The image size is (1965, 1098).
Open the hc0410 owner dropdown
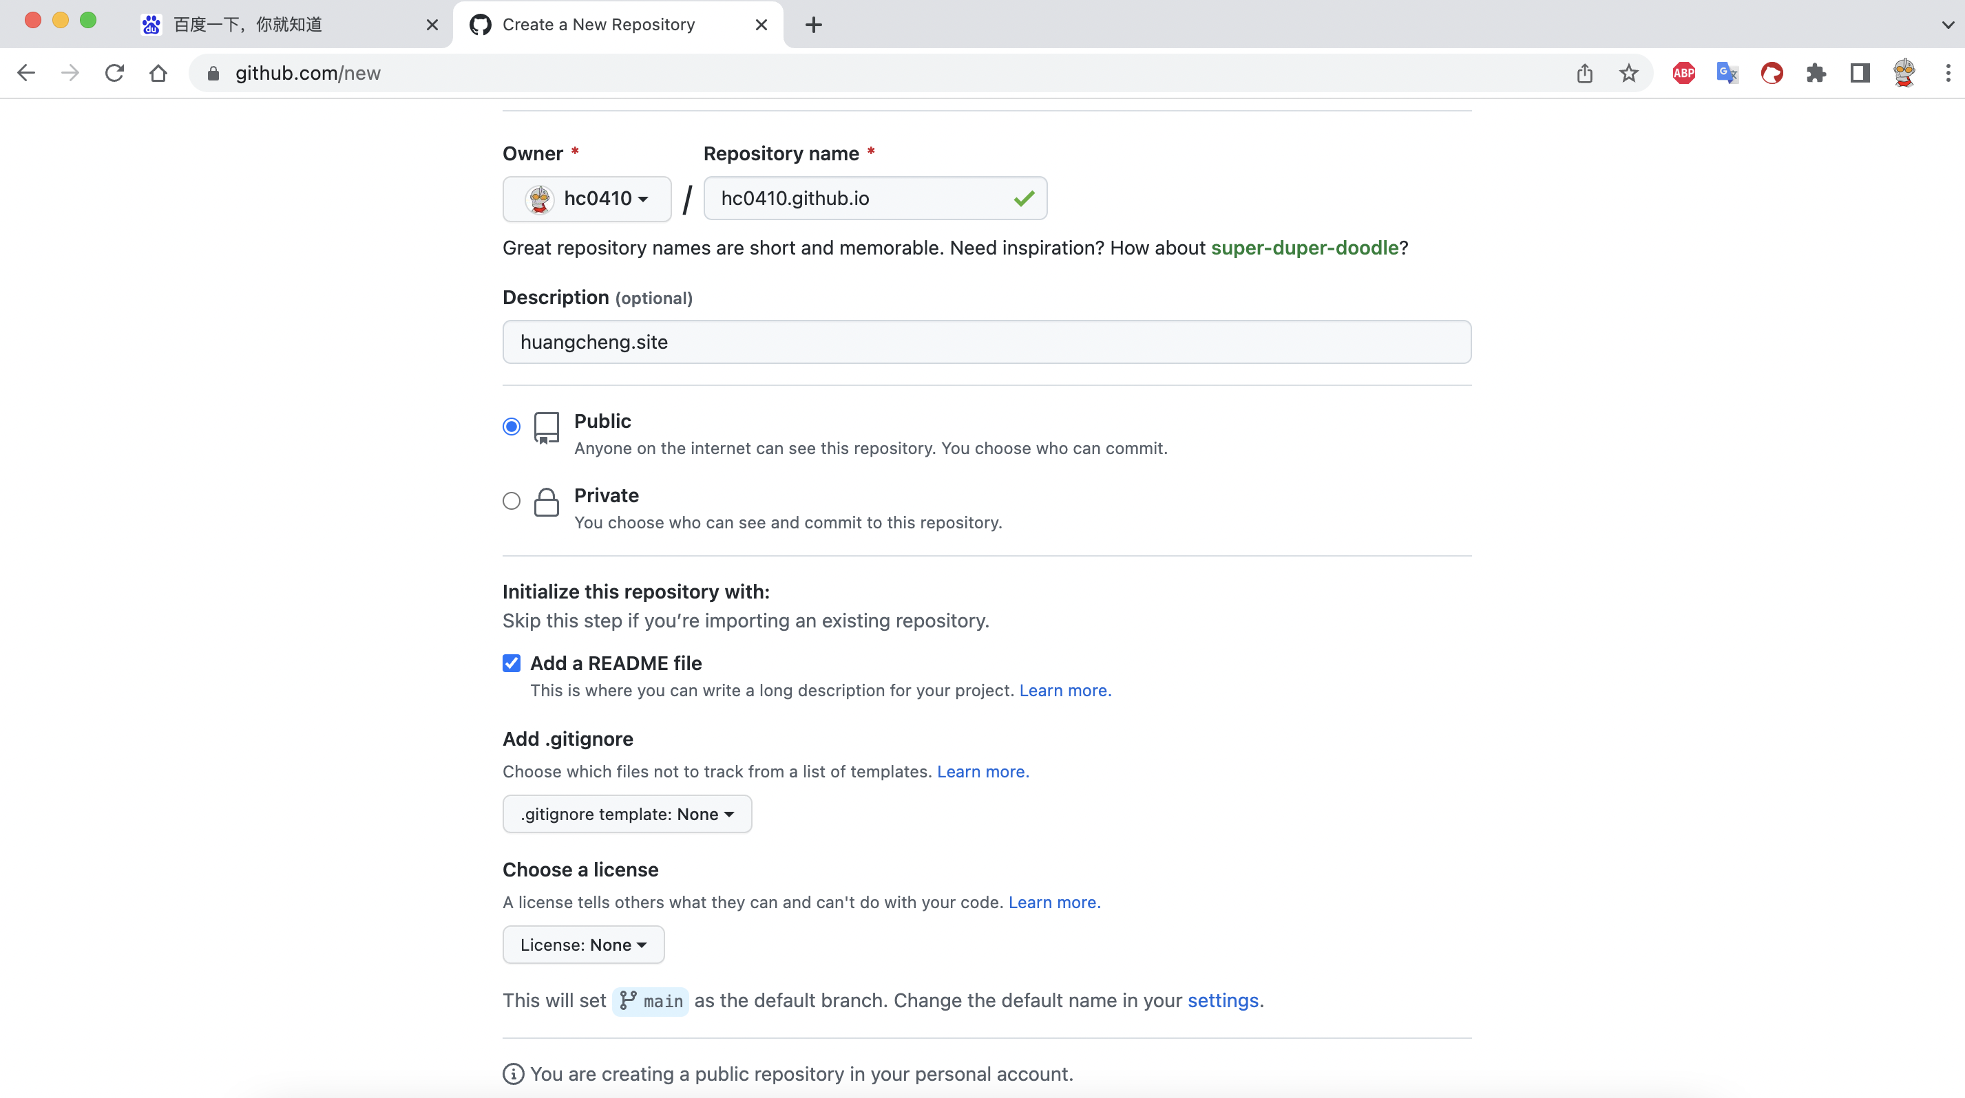(x=587, y=199)
